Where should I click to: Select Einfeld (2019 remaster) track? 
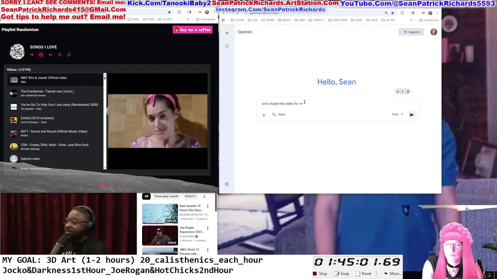pos(54,120)
